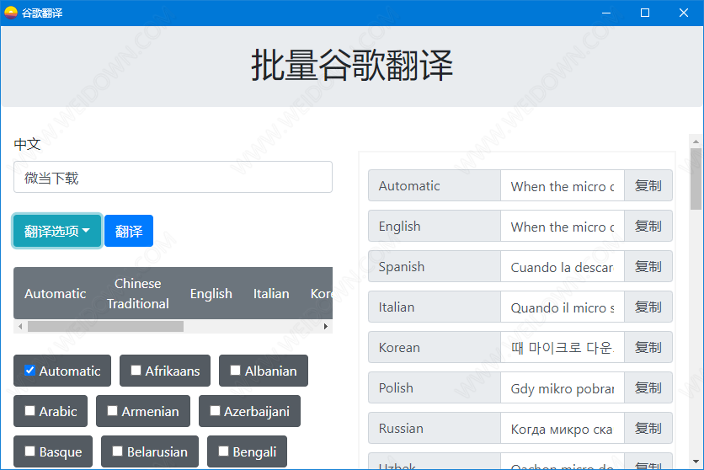
Task: Click the app logo icon in title bar
Action: point(11,13)
